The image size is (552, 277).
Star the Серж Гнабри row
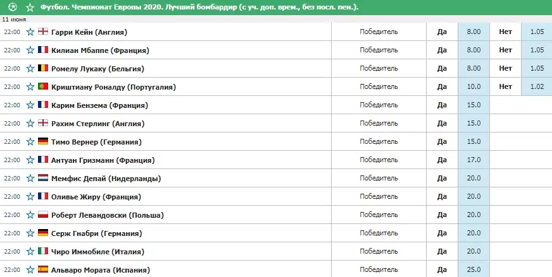[30, 233]
